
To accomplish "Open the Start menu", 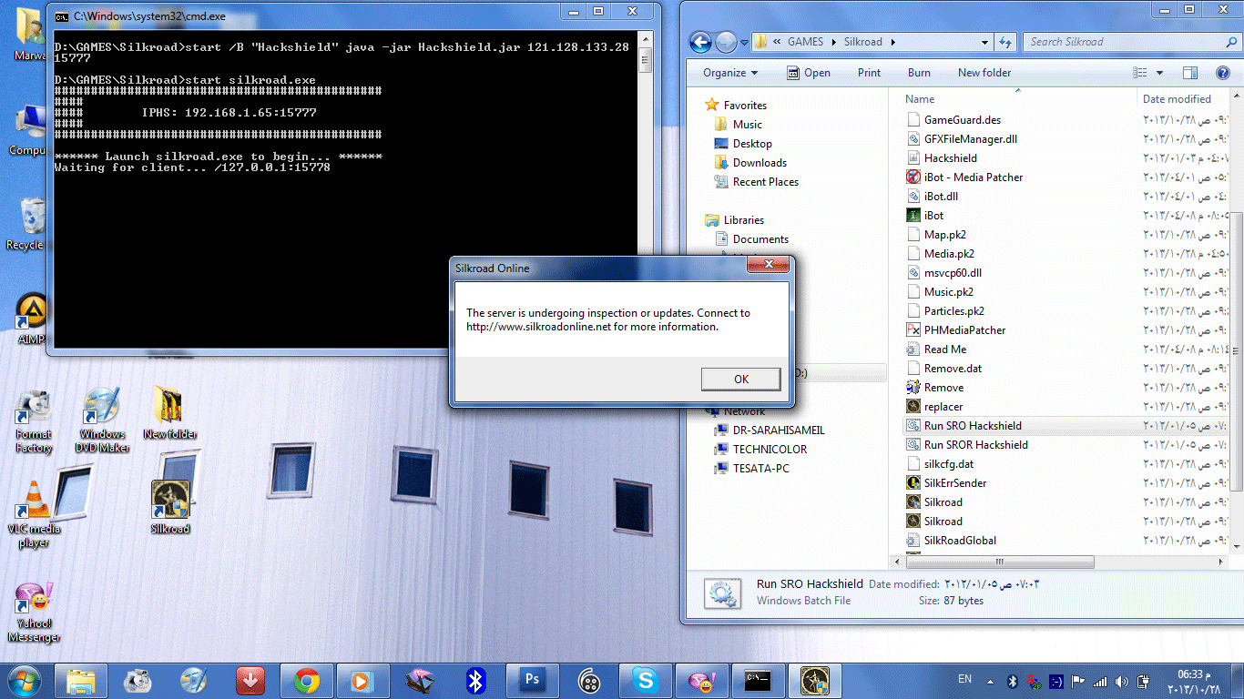I will click(24, 680).
